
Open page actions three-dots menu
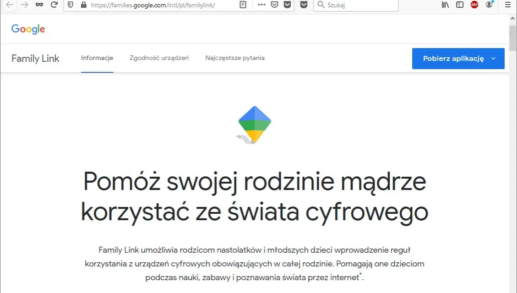[x=261, y=5]
